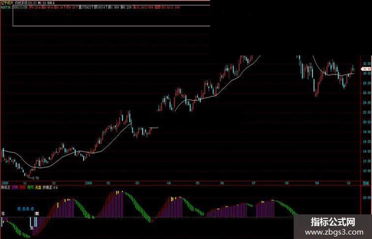Click the 28.00 price axis label
Viewport: 372px width, 239px height.
366,83
